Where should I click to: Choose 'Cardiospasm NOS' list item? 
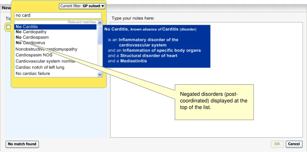(x=34, y=55)
